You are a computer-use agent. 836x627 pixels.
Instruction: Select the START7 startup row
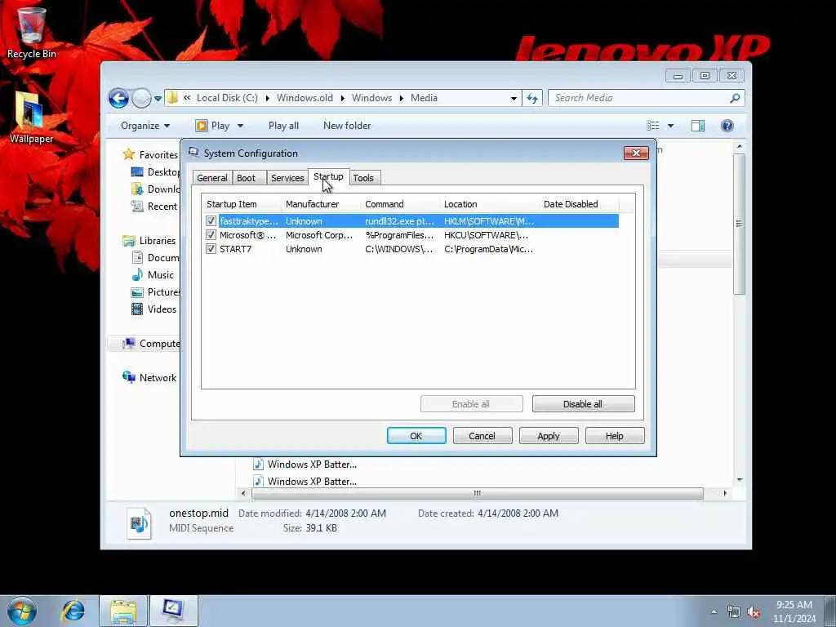411,248
